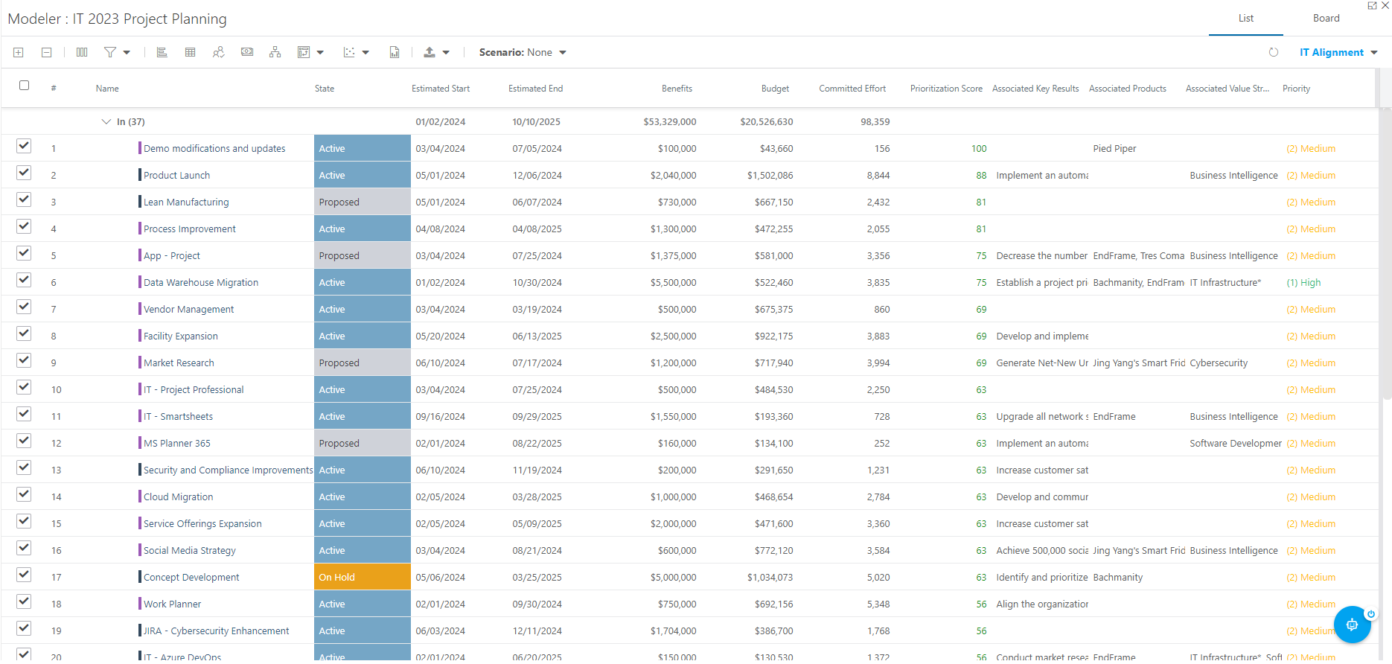Image resolution: width=1392 pixels, height=664 pixels.
Task: Open the hierarchy structure icon
Action: 275,52
